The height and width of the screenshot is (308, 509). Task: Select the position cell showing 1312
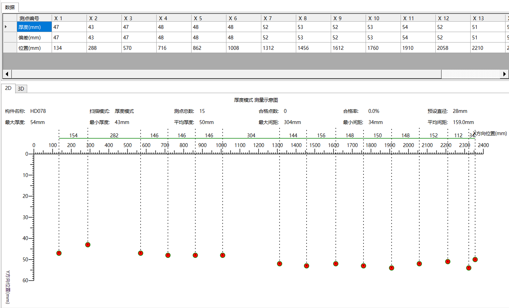(278, 48)
